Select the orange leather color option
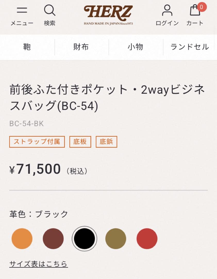The image size is (217, 279). [x=22, y=238]
